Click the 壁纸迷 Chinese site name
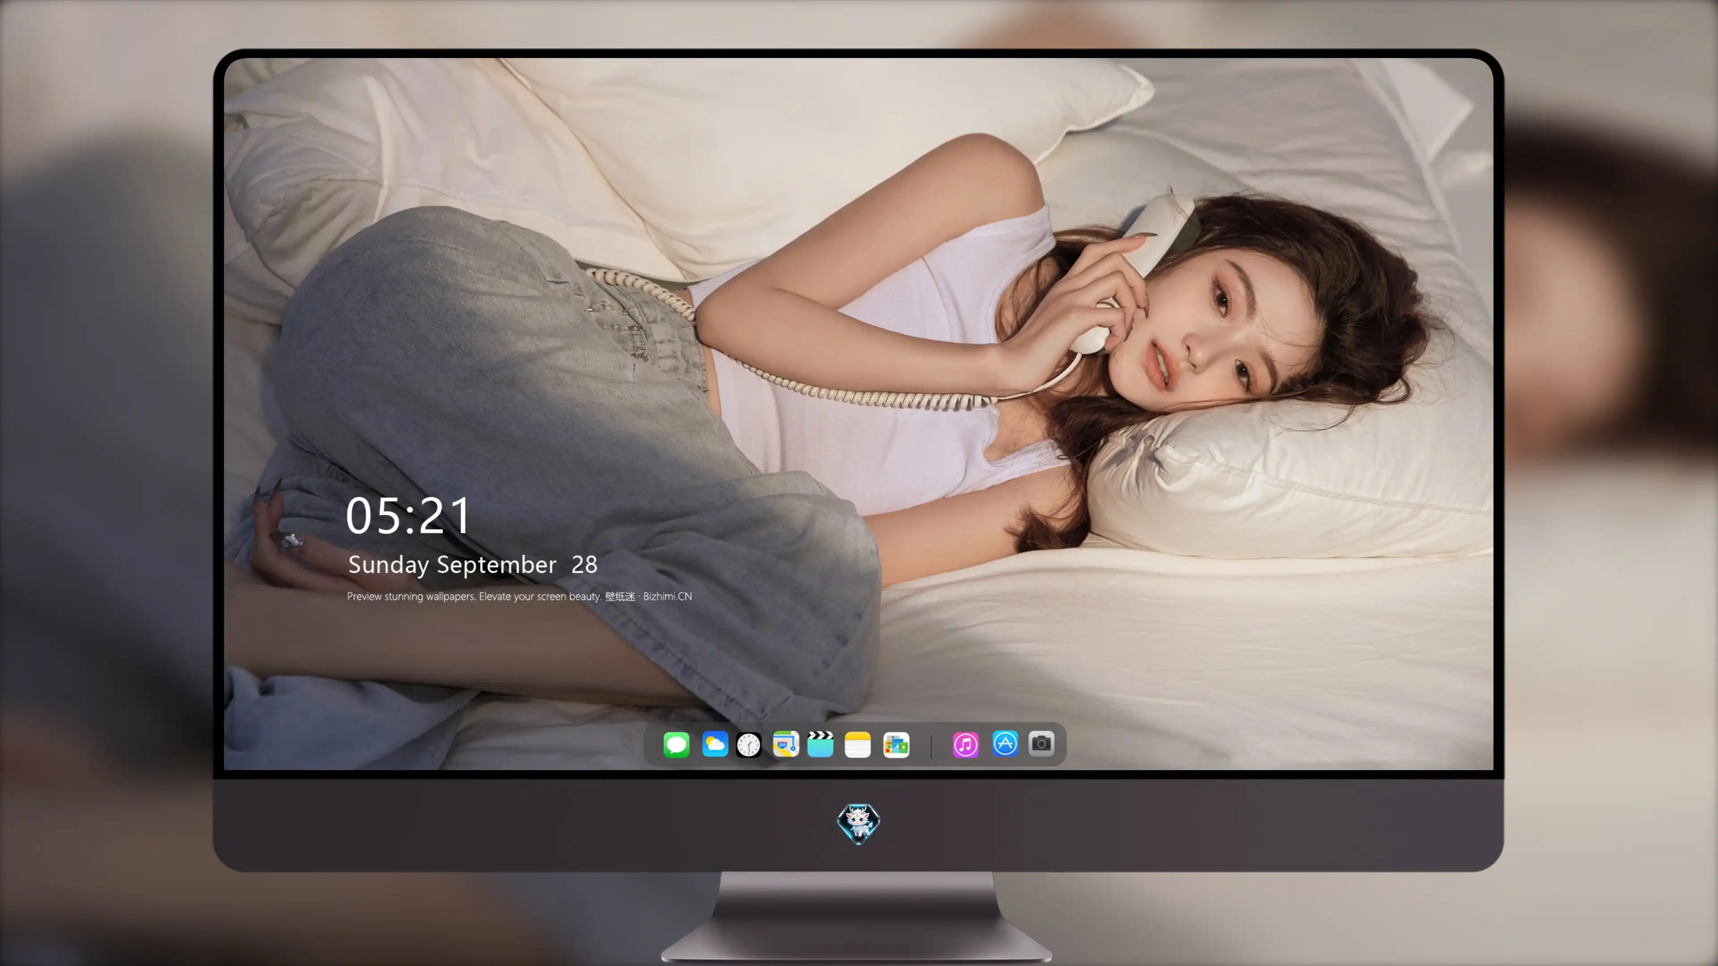The width and height of the screenshot is (1718, 966). [x=620, y=596]
